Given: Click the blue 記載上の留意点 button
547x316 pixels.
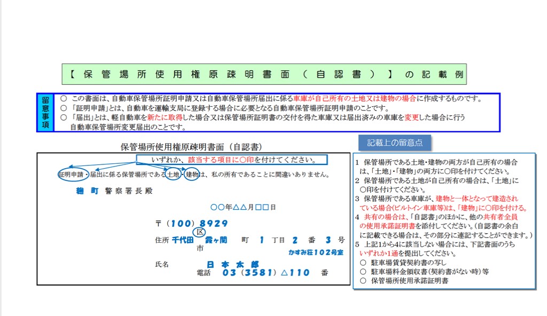Looking at the screenshot, I should coord(395,143).
